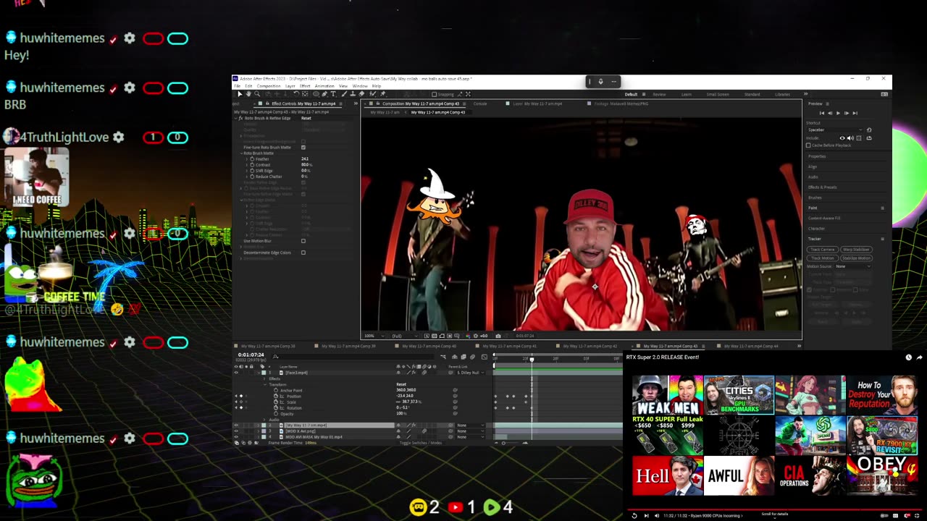927x521 pixels.
Task: Jump to last frame in Preview panel
Action: [x=855, y=113]
